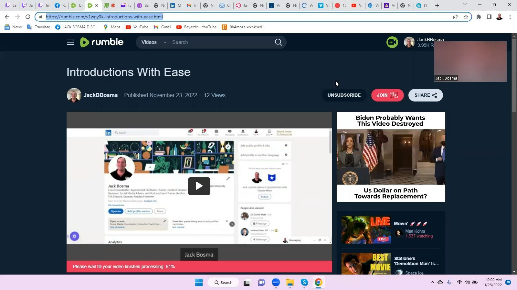
Task: Click the purple gear icon in video
Action: 74,236
